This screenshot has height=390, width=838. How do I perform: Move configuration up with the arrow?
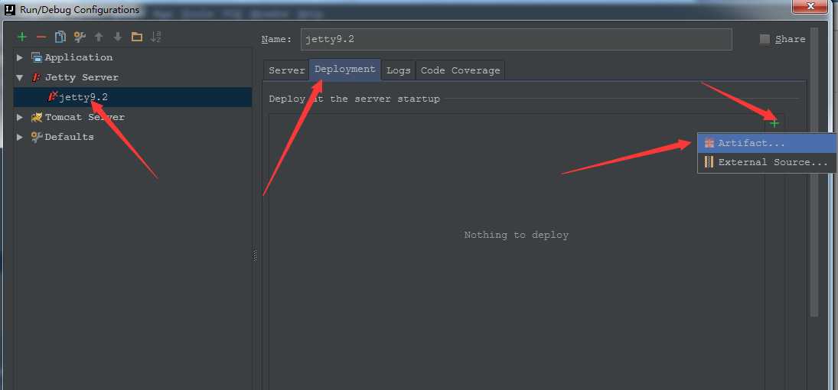[x=99, y=37]
